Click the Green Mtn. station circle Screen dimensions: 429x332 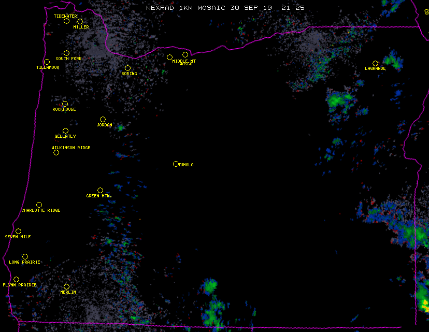click(x=100, y=190)
